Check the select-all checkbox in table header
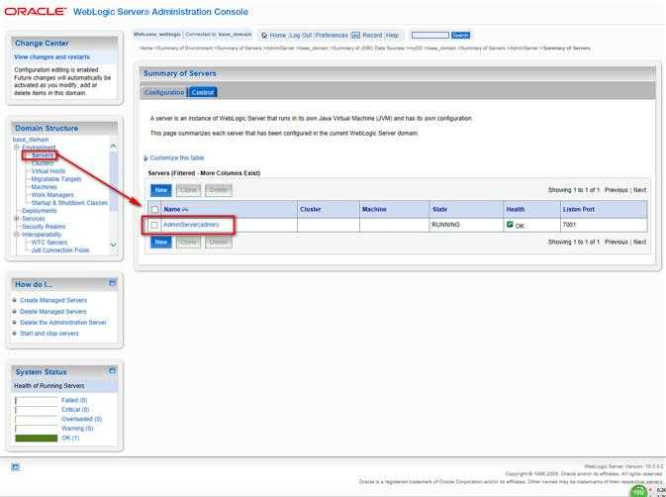This screenshot has height=497, width=666. click(x=155, y=210)
